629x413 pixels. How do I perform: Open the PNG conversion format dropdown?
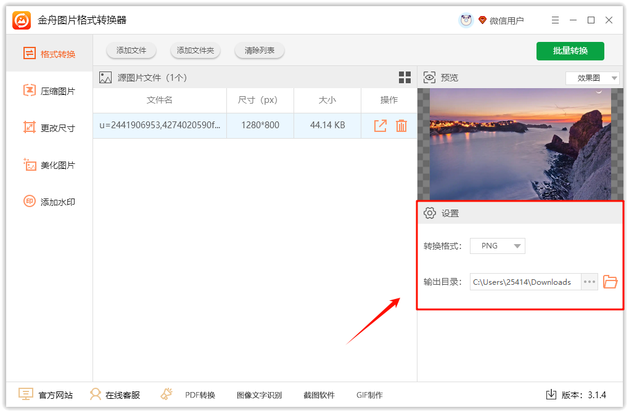click(498, 246)
